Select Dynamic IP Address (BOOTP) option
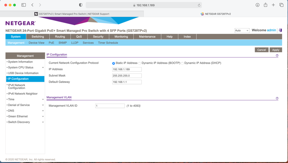This screenshot has height=163, width=288. (140, 63)
